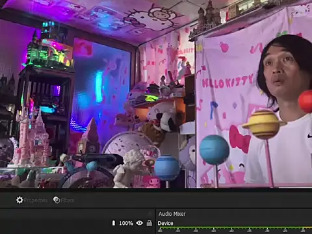
Task: Click the video preview canvas
Action: point(156,94)
